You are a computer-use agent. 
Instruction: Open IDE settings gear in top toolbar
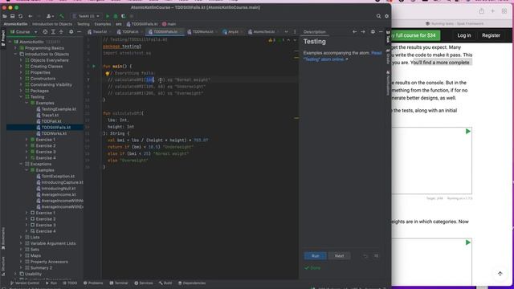(x=386, y=16)
